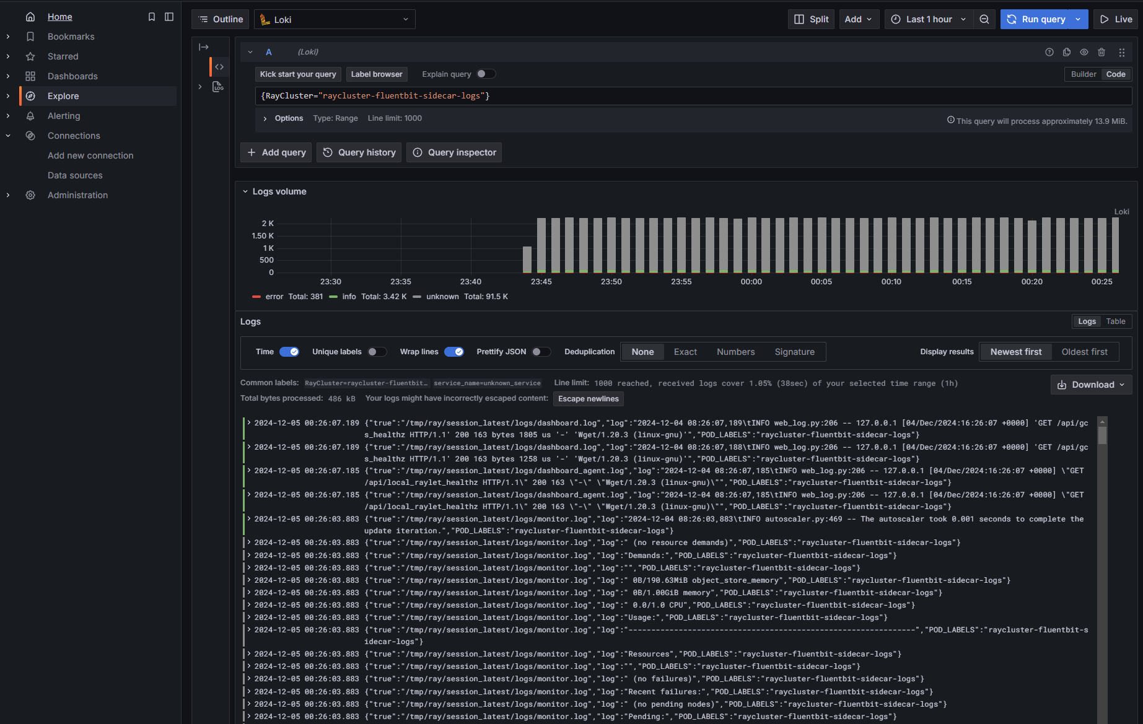Open the Add dropdown menu
The image size is (1143, 724).
(859, 19)
